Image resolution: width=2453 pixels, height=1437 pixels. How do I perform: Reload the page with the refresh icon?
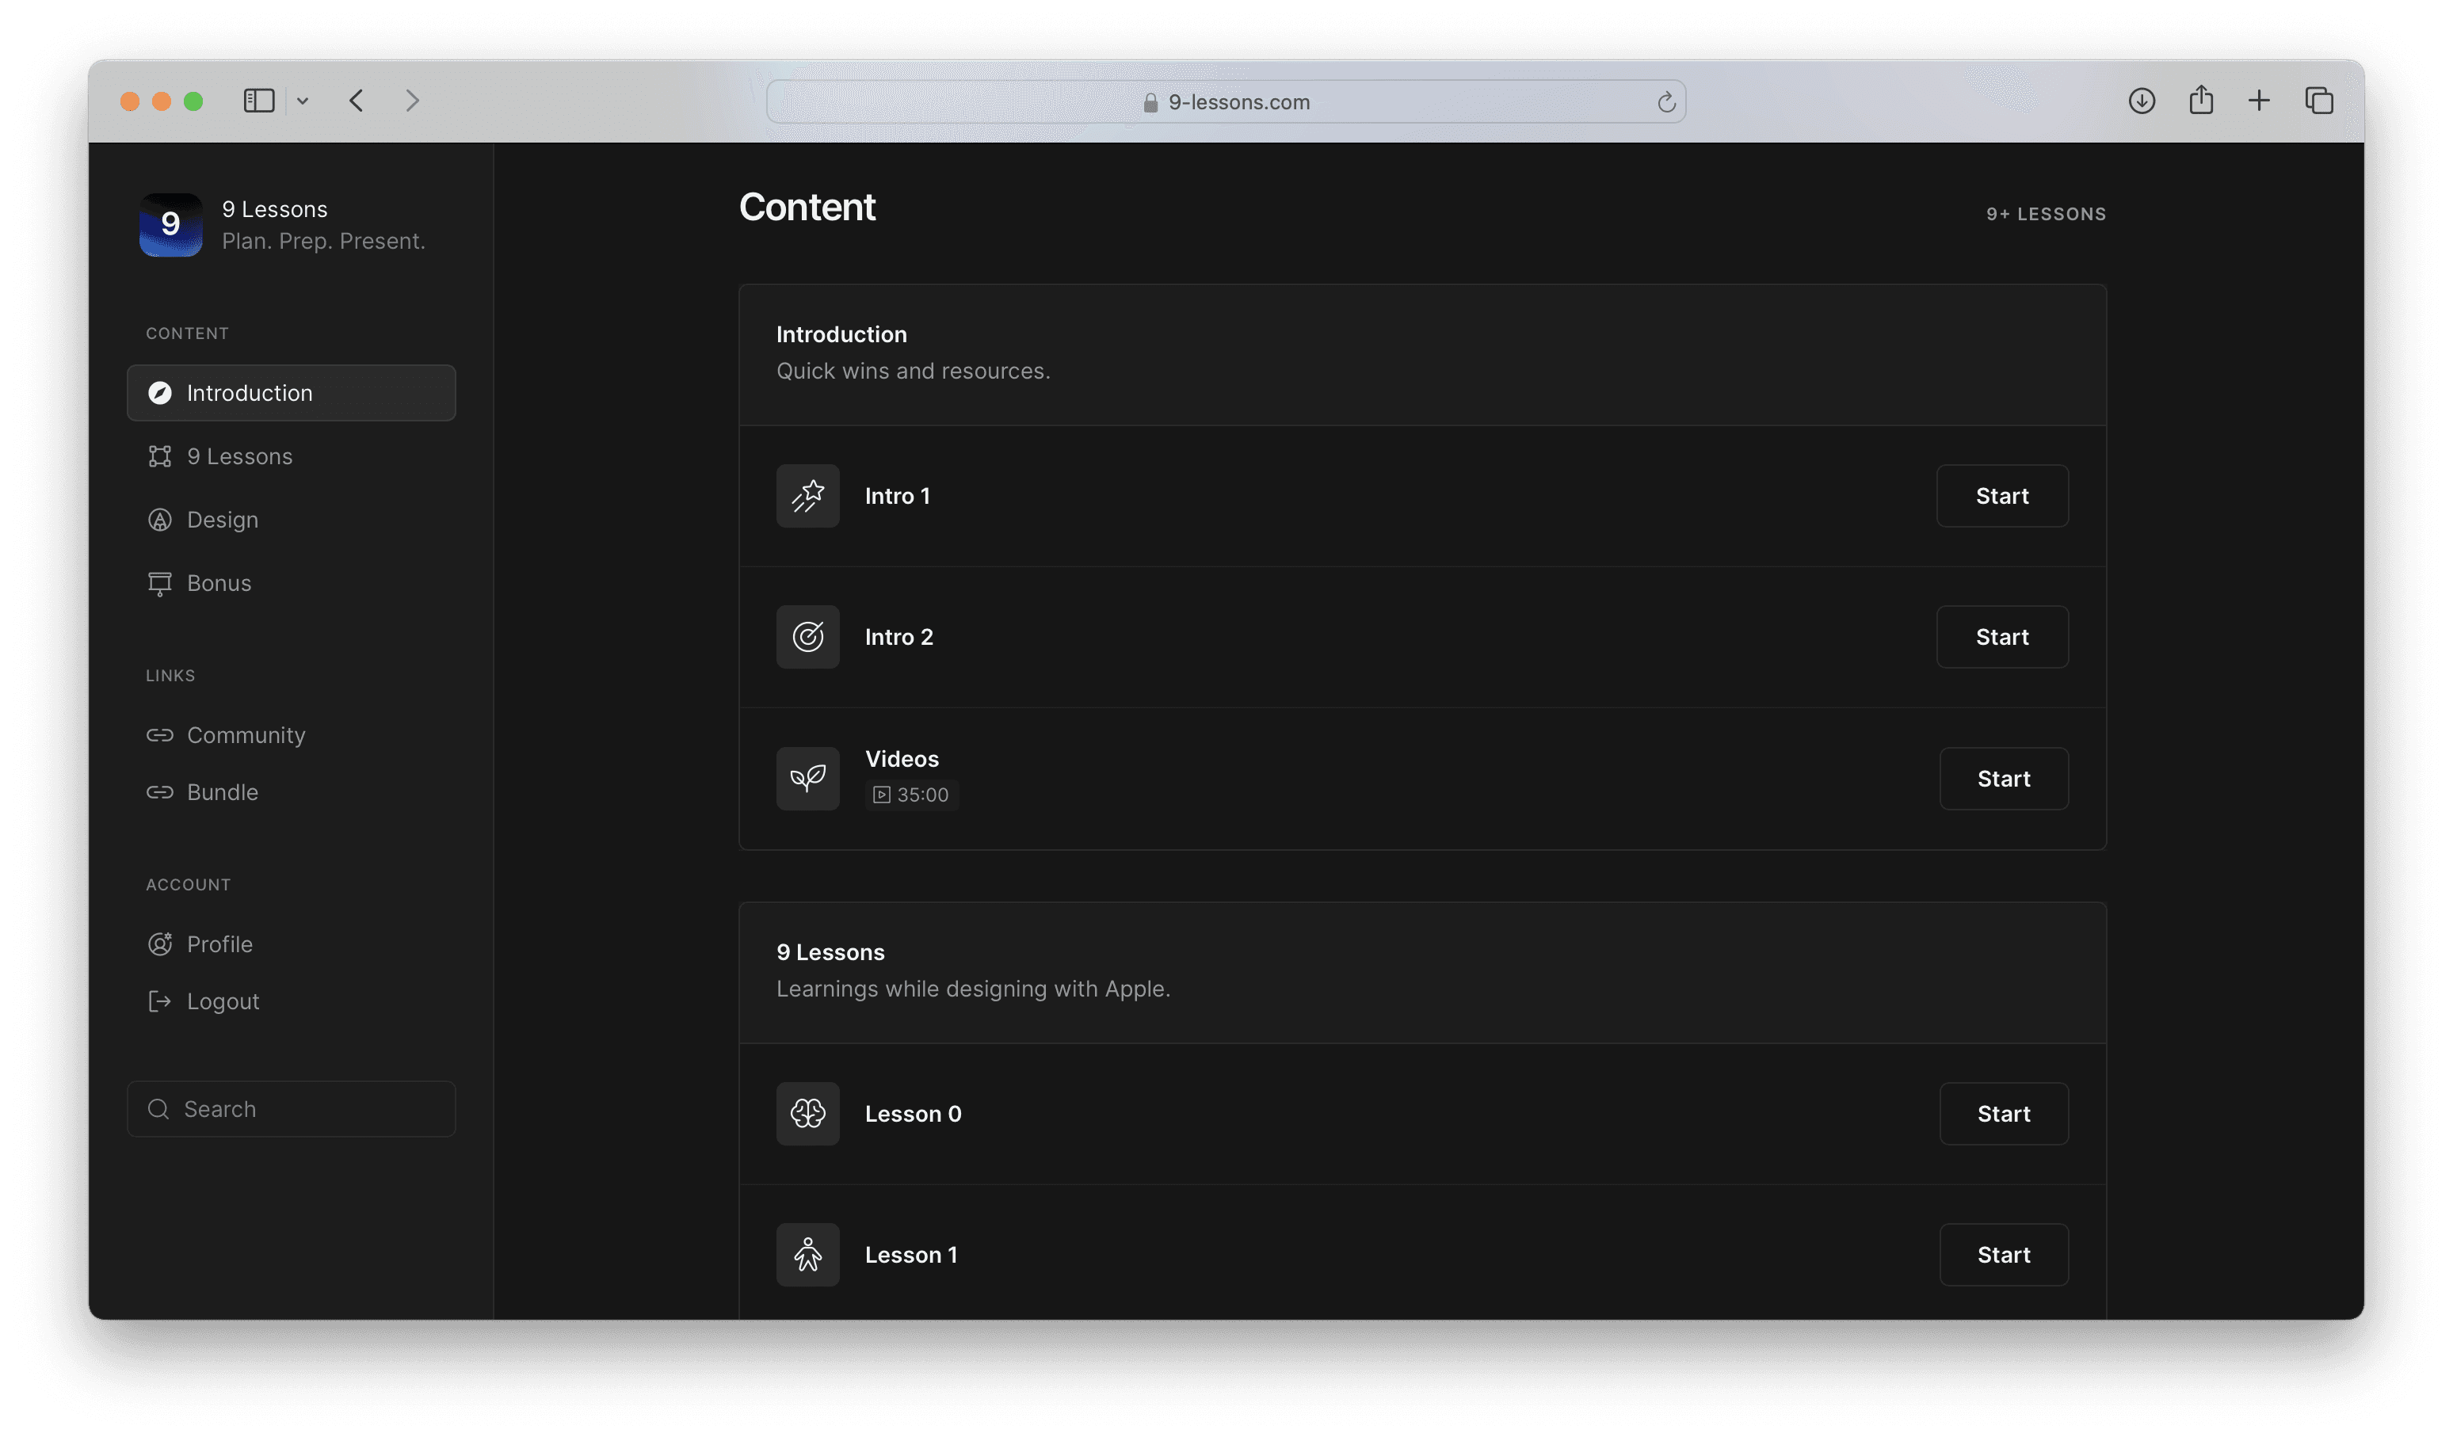click(1665, 102)
